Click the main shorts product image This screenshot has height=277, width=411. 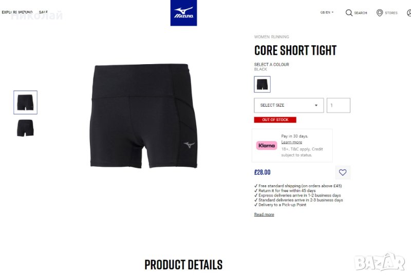click(x=143, y=116)
